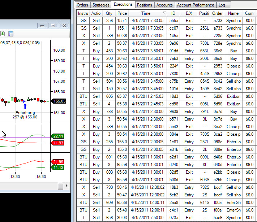Screen dimensions: 257x222
Task: Sort by the E/X column header
Action: point(189,13)
